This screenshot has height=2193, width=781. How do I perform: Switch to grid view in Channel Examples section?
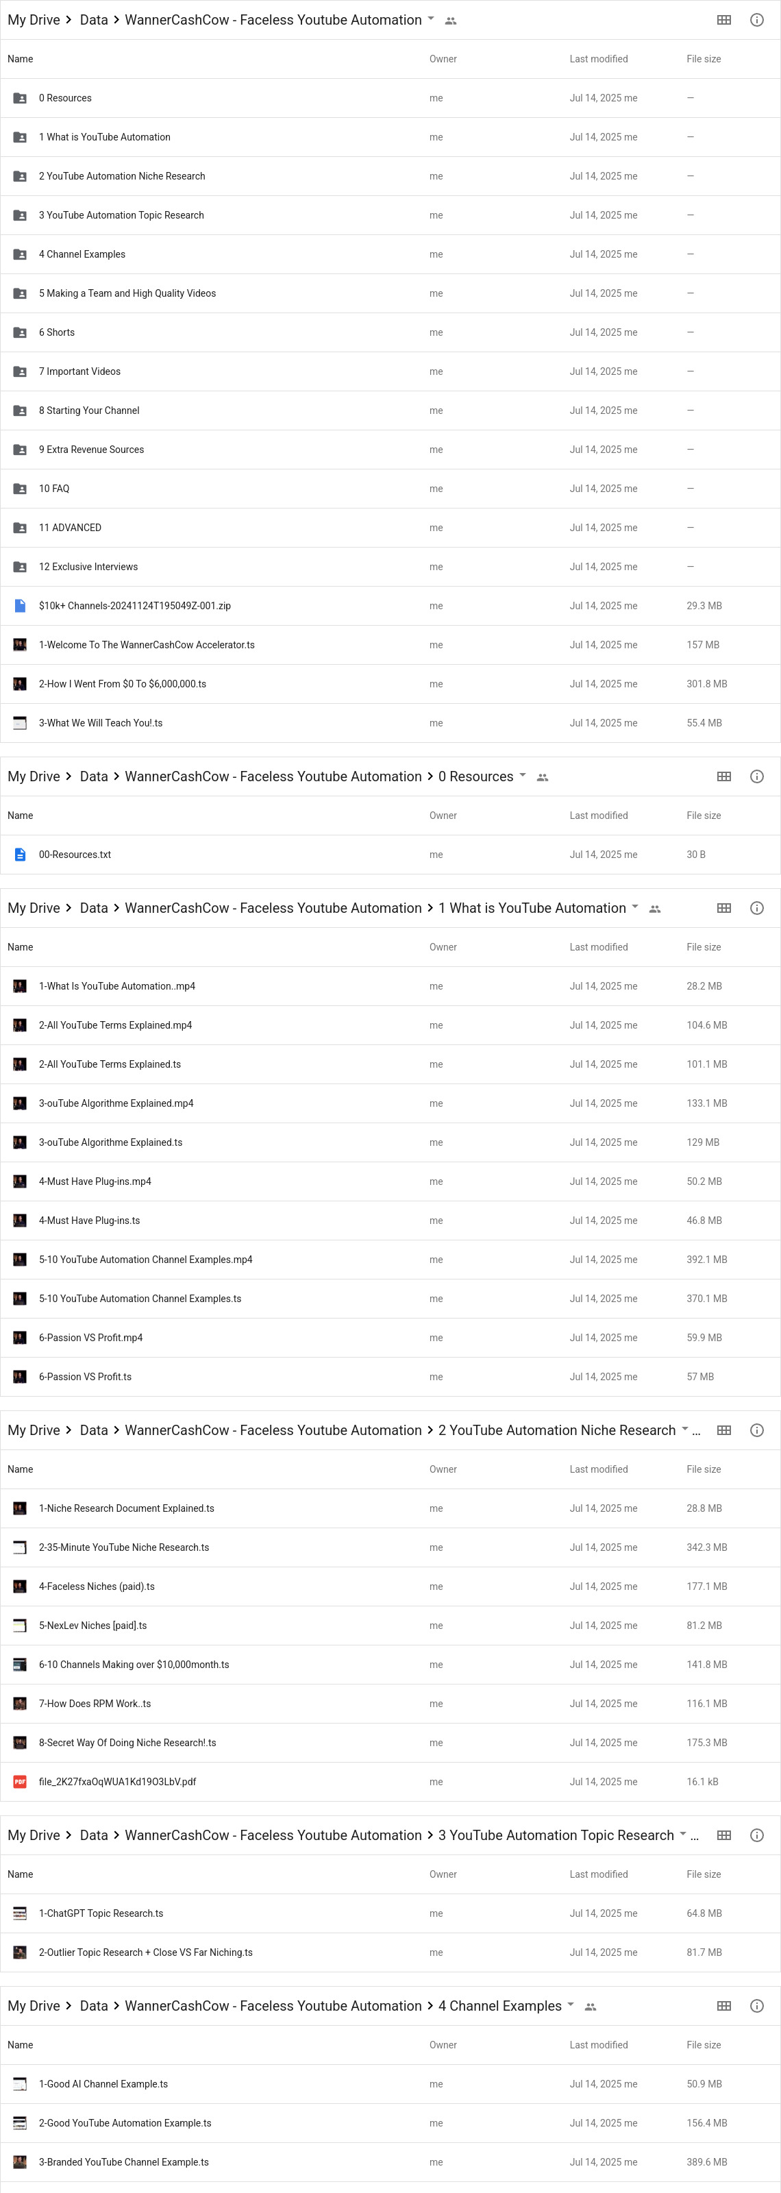tap(724, 2006)
